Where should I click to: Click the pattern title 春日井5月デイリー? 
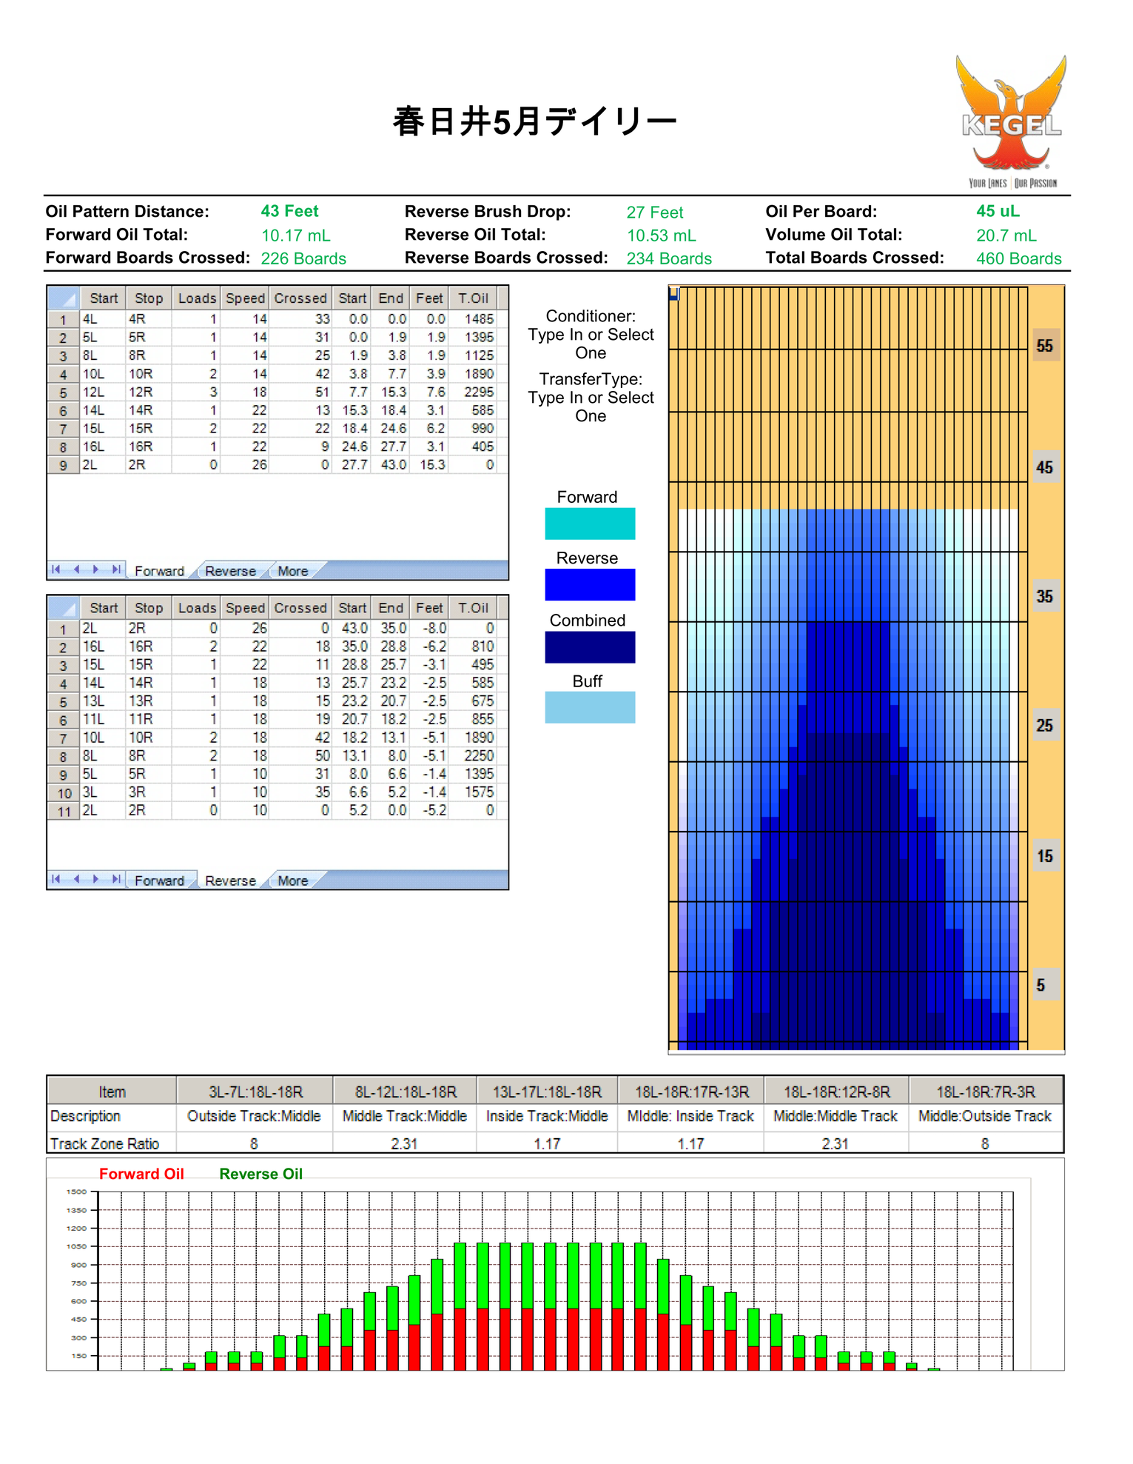point(534,121)
